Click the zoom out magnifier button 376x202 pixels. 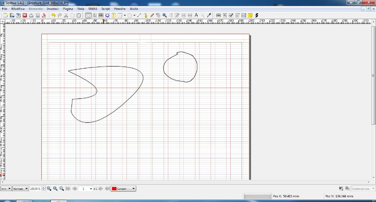tap(49, 188)
